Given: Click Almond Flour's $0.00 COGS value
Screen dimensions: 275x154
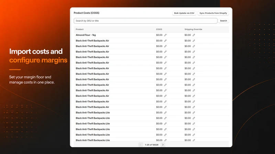Looking at the screenshot, I should click(x=159, y=35).
